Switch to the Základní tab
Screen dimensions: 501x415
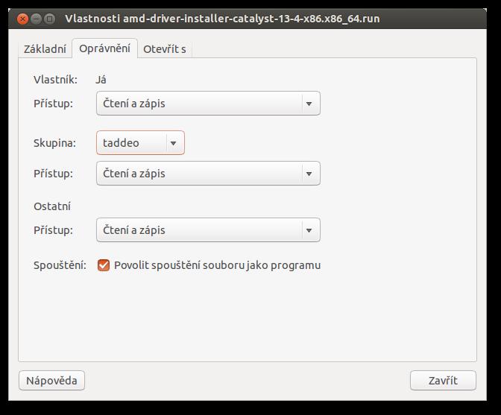point(45,49)
